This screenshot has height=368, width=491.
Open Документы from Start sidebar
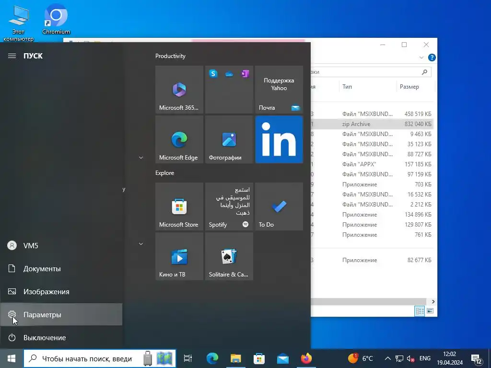click(61, 268)
